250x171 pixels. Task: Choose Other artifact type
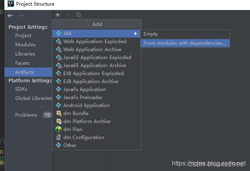(97, 145)
